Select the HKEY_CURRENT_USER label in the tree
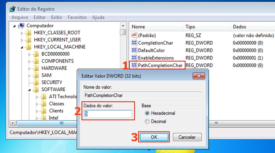The height and width of the screenshot is (153, 275). click(x=57, y=40)
